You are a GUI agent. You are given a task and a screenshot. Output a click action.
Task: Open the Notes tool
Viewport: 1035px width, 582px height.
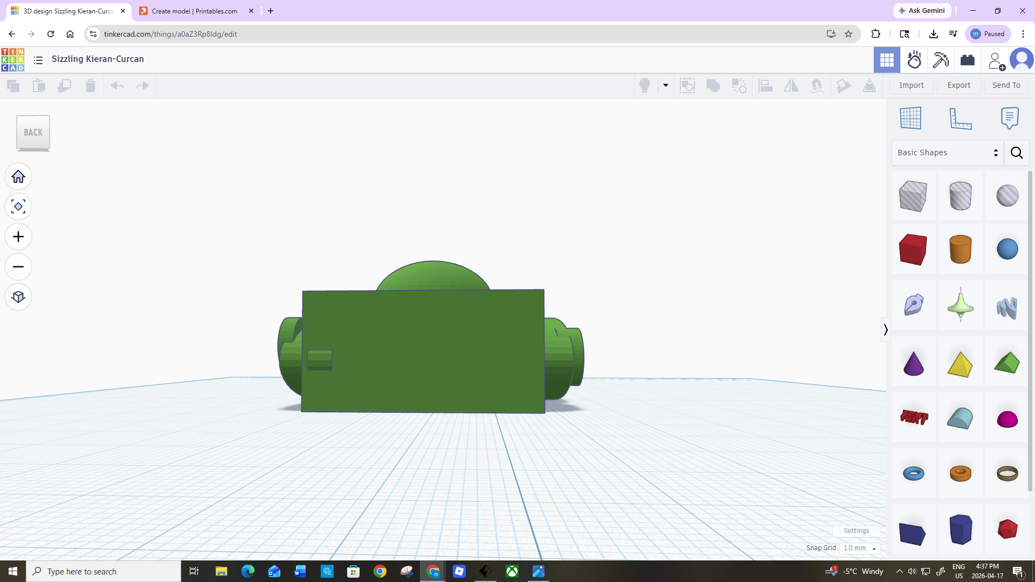coord(1010,118)
